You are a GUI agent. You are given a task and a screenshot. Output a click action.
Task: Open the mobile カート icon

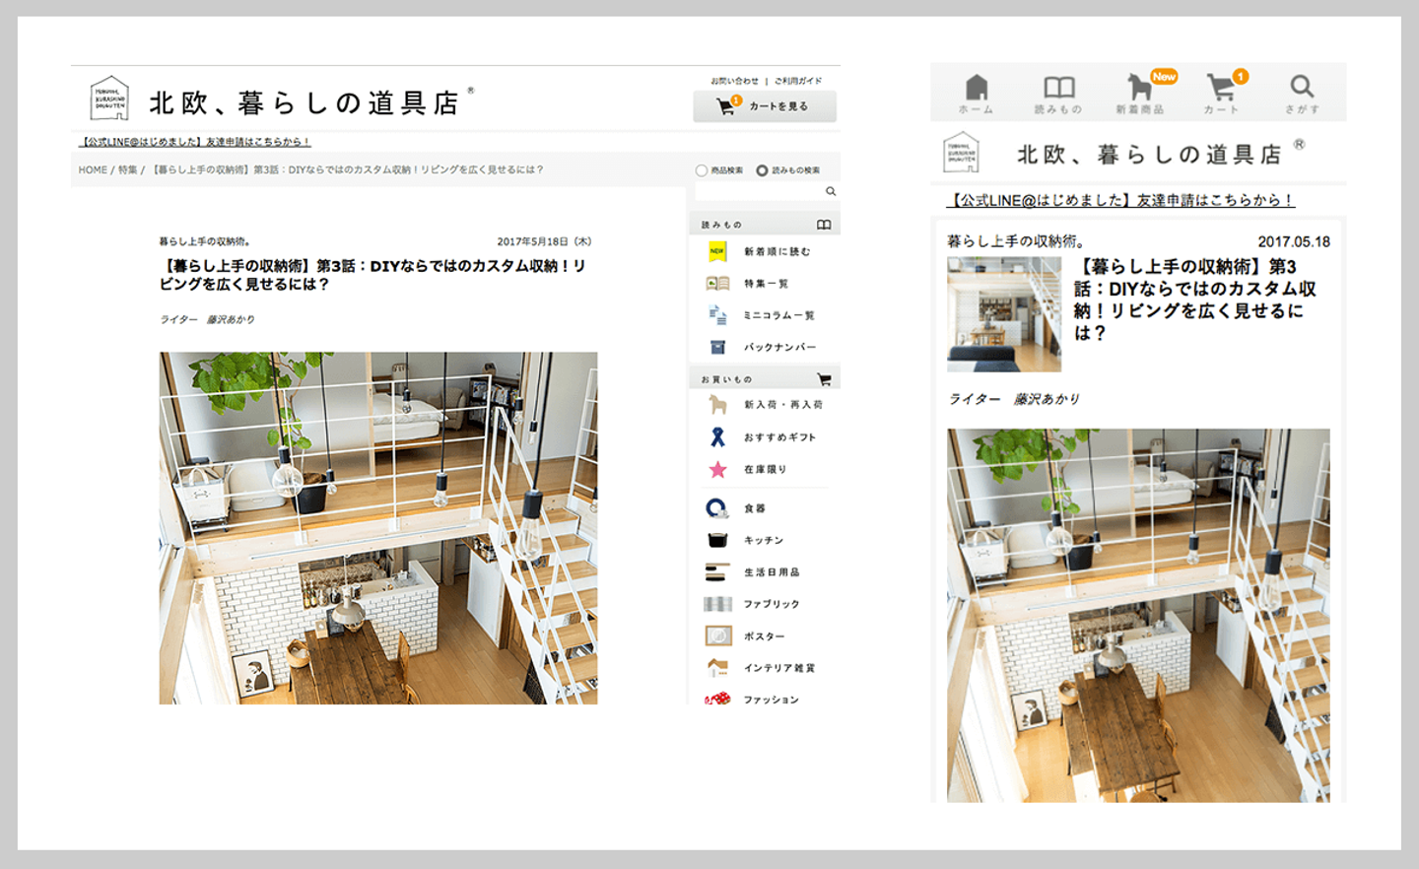(x=1222, y=87)
